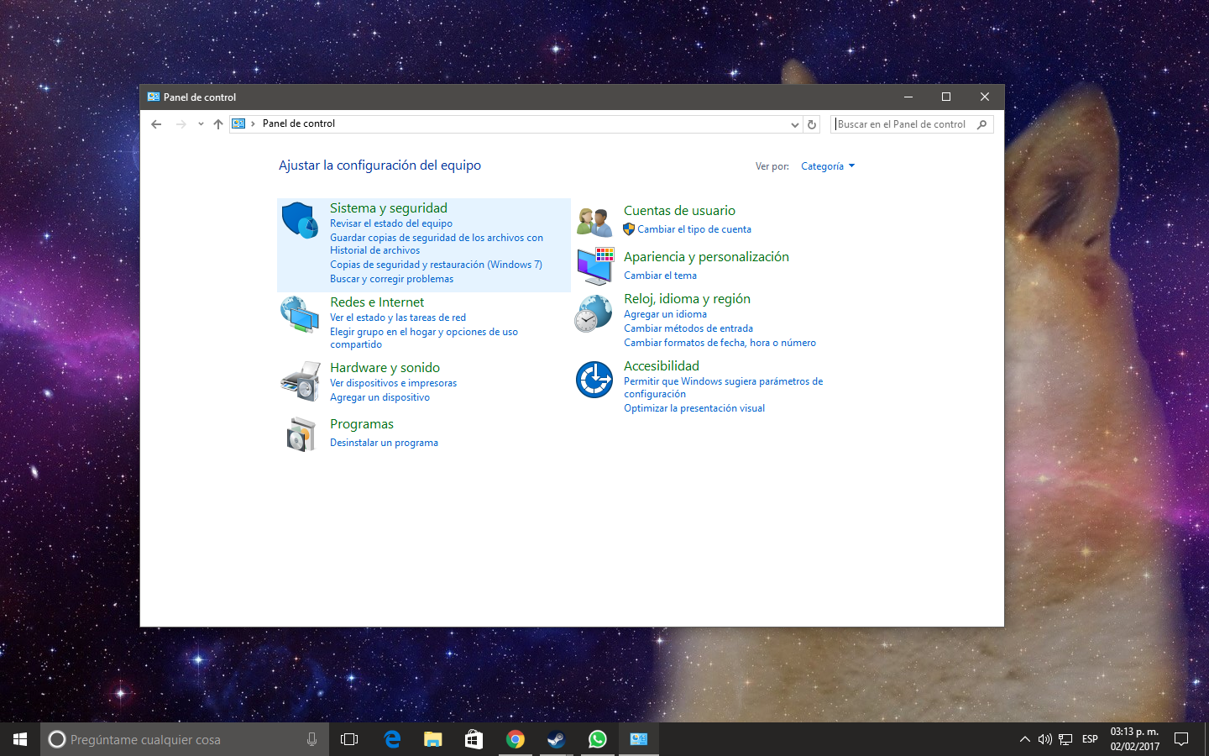This screenshot has width=1209, height=756.
Task: Open Steam from the taskbar
Action: (x=556, y=739)
